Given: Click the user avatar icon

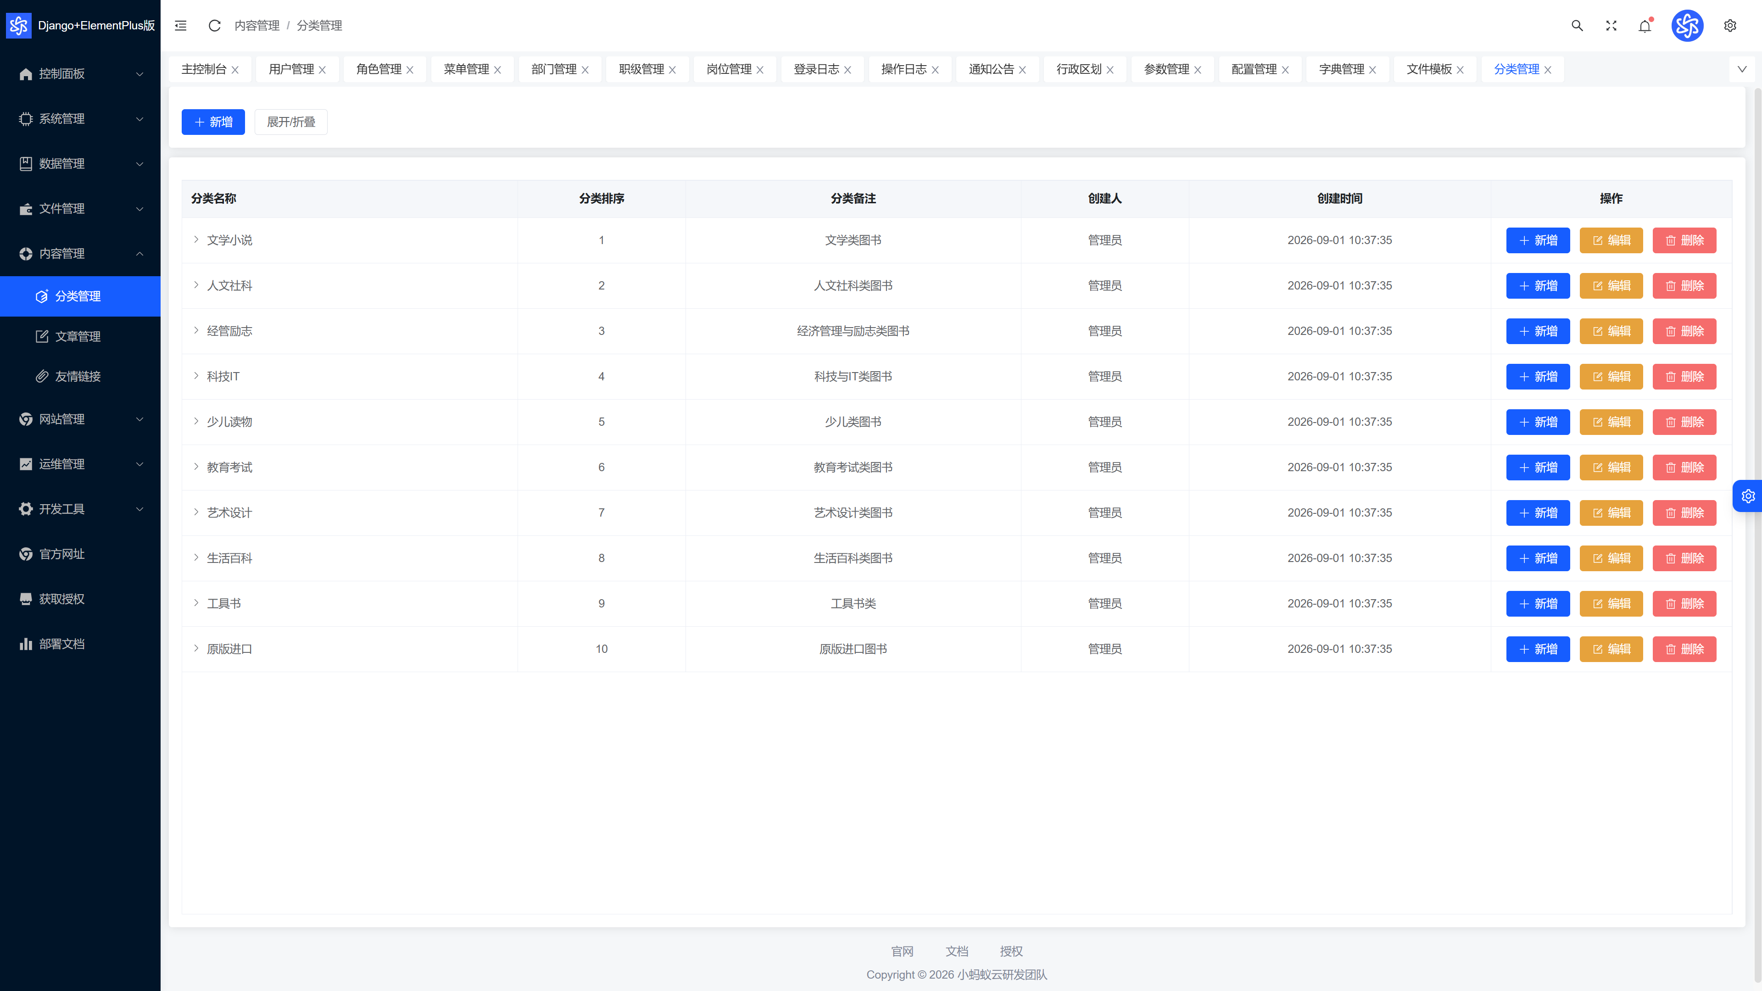Looking at the screenshot, I should (1688, 25).
